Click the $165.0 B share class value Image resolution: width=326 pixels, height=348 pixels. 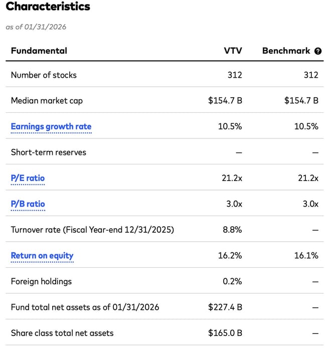pos(225,333)
